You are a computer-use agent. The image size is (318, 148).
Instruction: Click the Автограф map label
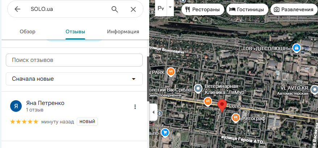[x=253, y=118]
